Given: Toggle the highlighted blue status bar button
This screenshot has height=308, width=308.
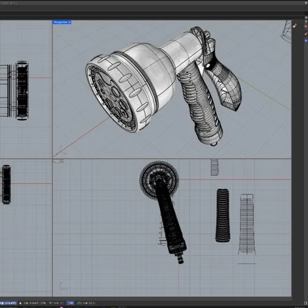Looking at the screenshot, I should [71, 303].
